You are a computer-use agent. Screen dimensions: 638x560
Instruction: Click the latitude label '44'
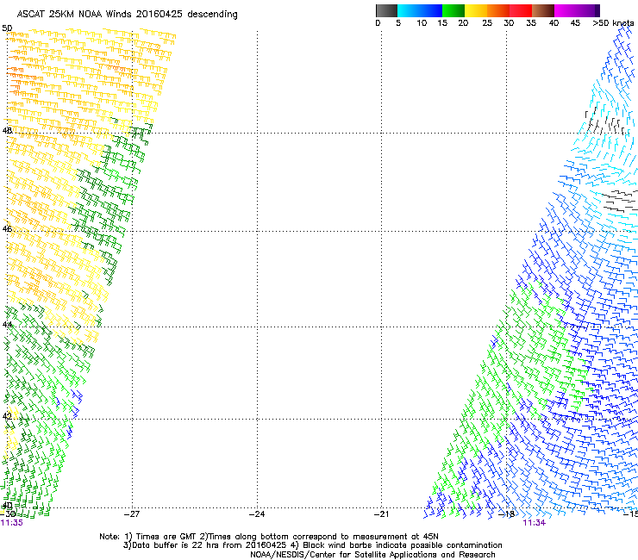pyautogui.click(x=7, y=325)
